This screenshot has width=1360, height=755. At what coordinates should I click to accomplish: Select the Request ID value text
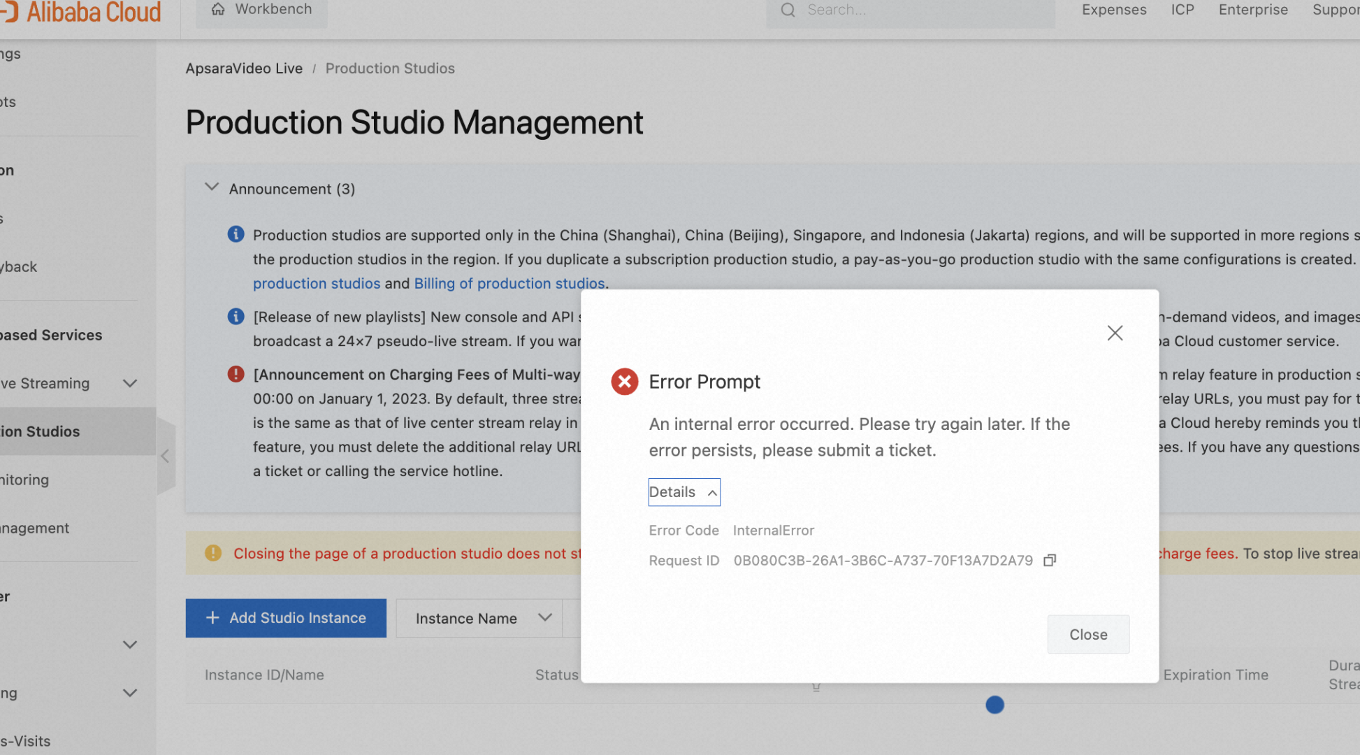click(883, 561)
